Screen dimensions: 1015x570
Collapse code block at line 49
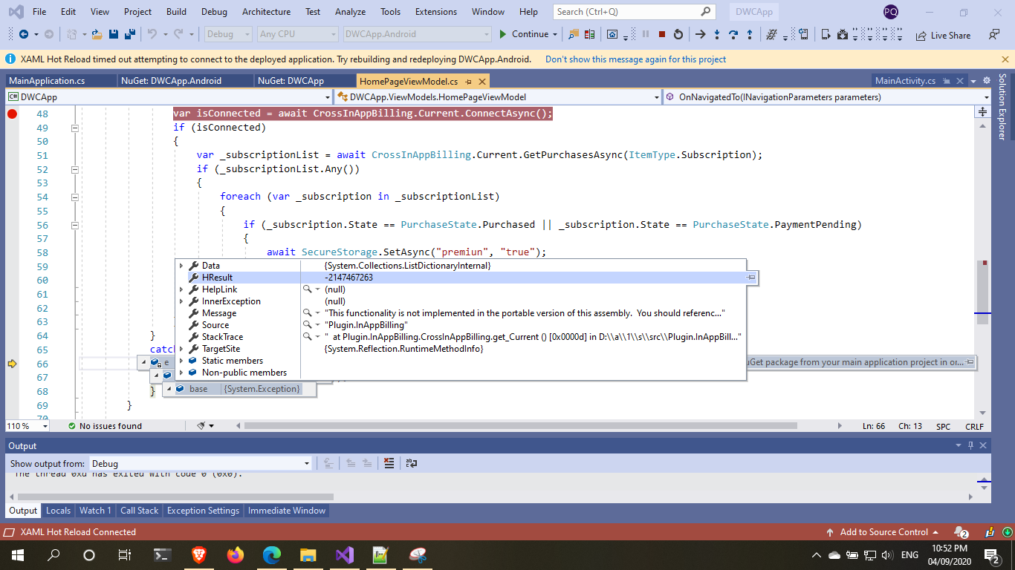click(74, 128)
